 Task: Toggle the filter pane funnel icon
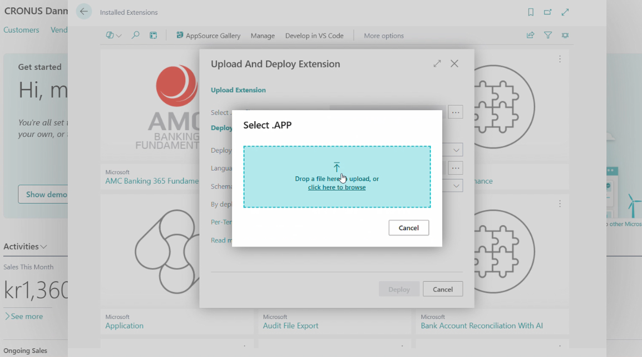point(548,35)
